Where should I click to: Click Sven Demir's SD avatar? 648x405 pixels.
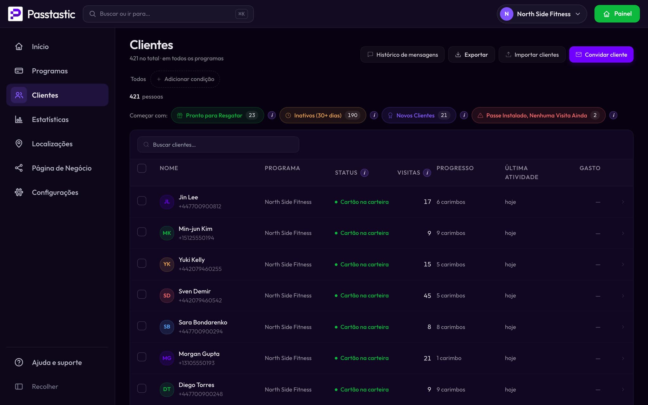click(x=167, y=296)
